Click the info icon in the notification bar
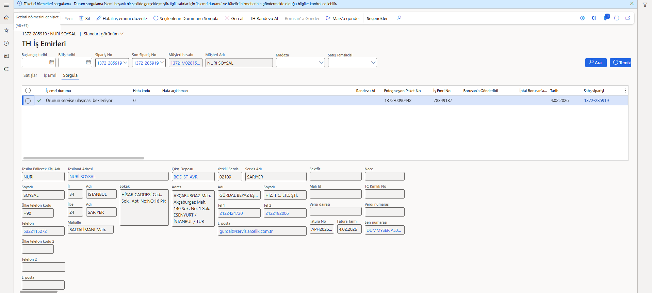This screenshot has width=652, height=293. tap(19, 3)
